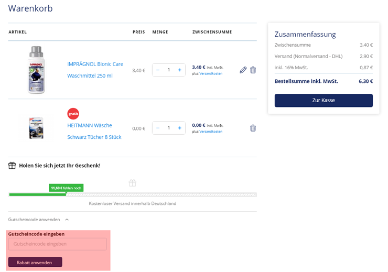The width and height of the screenshot is (388, 272).
Task: Click the ZWISCHENSUMME column header
Action: 212,32
